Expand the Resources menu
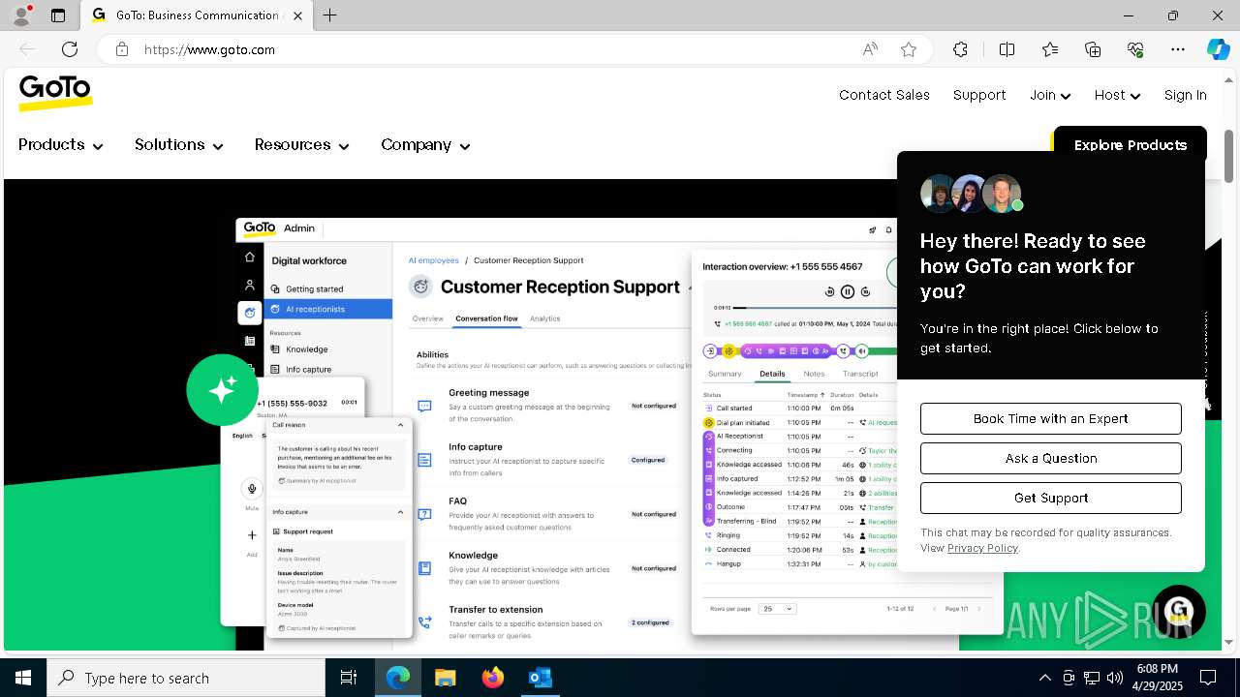 point(301,144)
